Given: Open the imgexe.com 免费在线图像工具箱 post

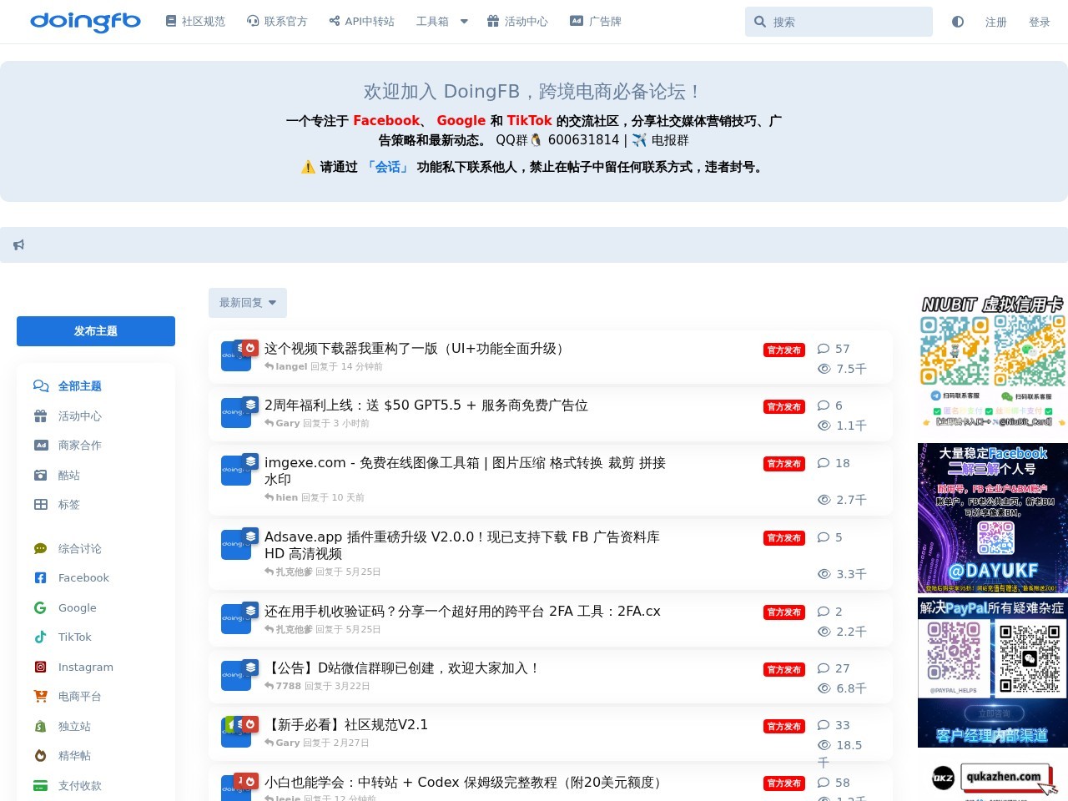Looking at the screenshot, I should pos(465,471).
